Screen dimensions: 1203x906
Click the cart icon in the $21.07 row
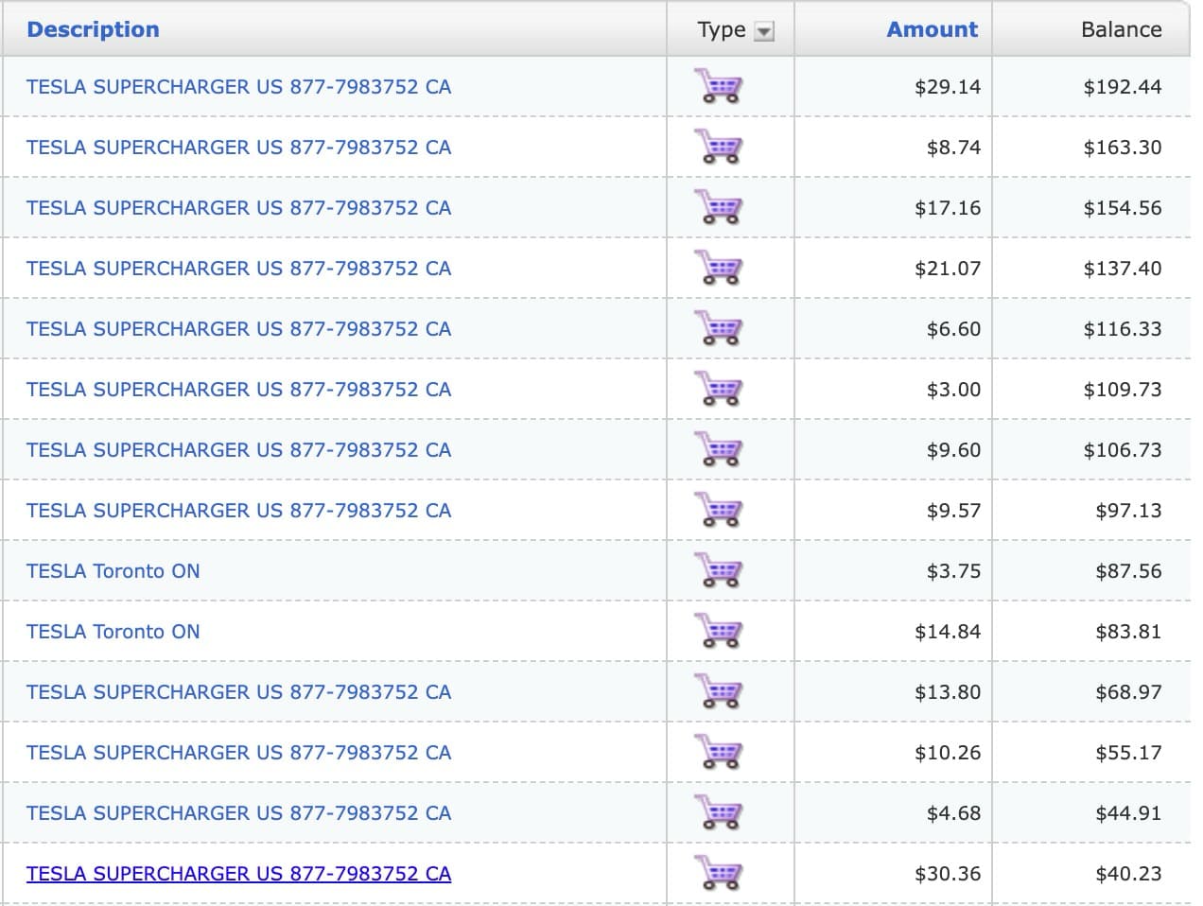[x=718, y=269]
